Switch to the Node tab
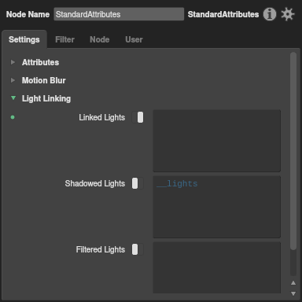Screen dimensions: 302x302 (x=100, y=39)
